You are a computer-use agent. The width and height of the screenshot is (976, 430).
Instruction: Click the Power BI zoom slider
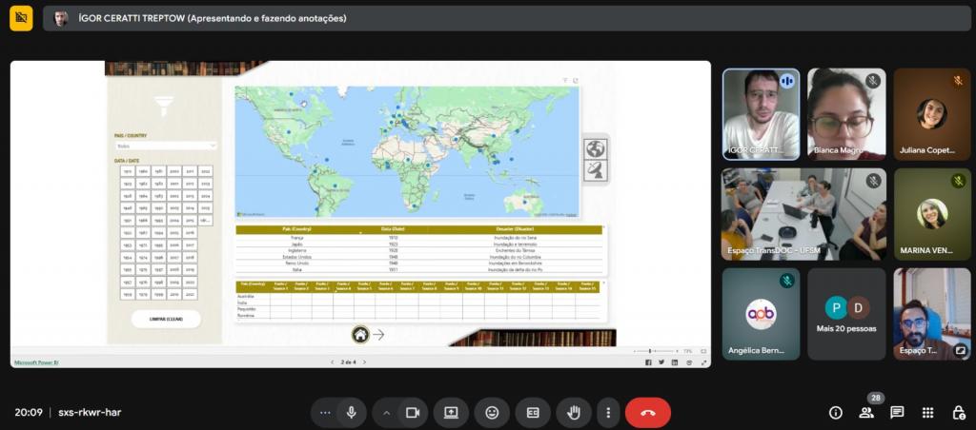click(651, 351)
